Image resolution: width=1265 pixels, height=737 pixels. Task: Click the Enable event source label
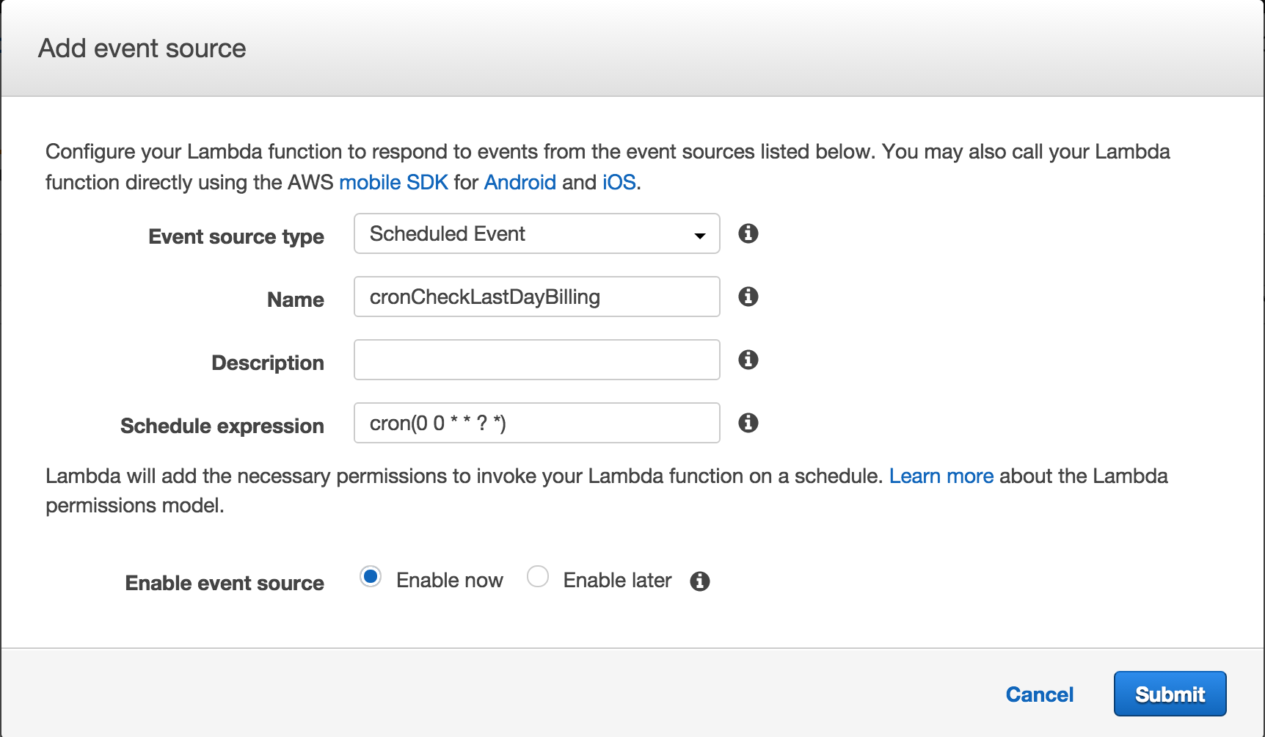click(x=225, y=583)
